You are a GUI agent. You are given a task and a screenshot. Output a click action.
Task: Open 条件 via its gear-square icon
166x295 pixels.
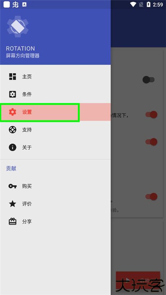coord(13,94)
